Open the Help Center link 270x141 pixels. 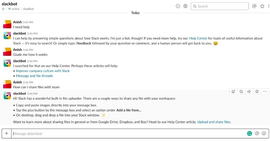tap(198, 38)
